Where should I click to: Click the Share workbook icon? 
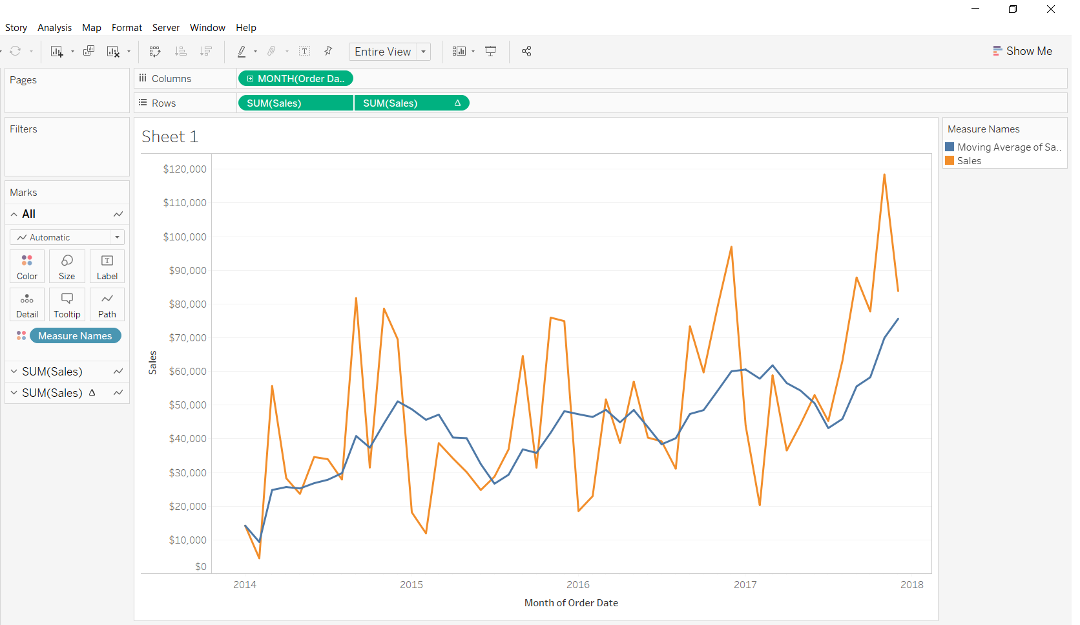click(526, 52)
